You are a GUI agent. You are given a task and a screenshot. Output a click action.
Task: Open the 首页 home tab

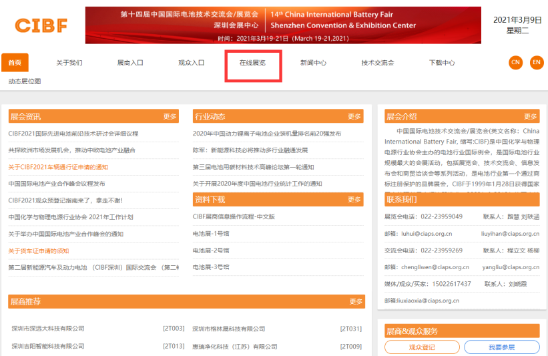15,63
